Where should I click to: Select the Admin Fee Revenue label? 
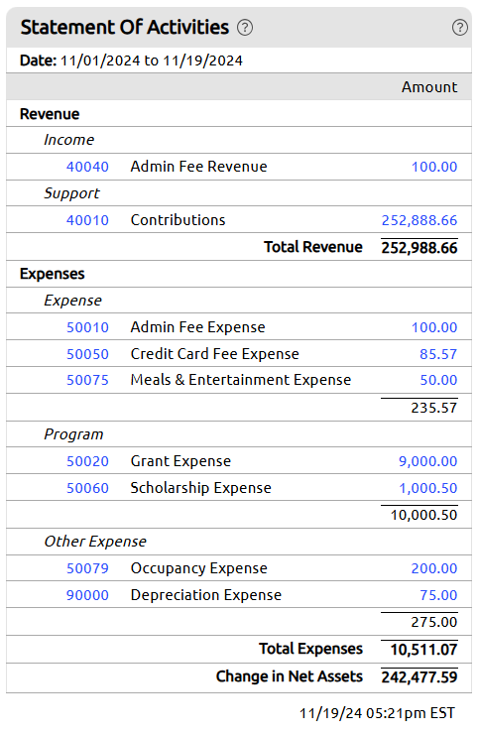(x=199, y=167)
